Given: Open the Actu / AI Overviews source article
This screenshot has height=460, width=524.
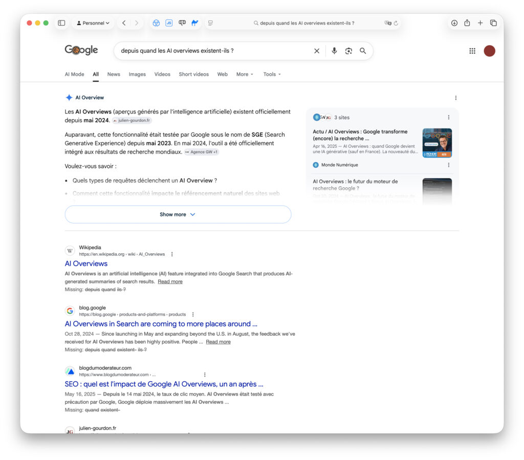Looking at the screenshot, I should (x=360, y=135).
